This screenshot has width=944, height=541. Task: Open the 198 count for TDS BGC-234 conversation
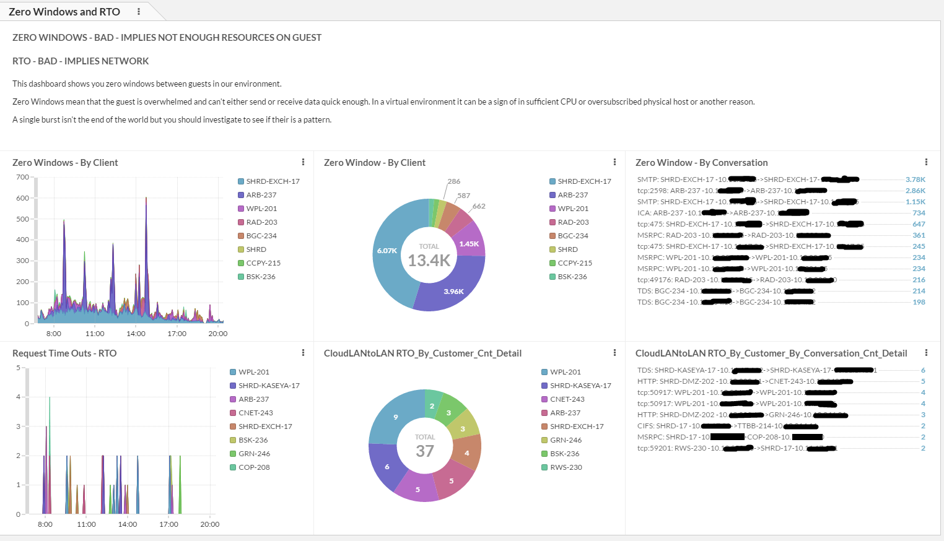pos(919,302)
